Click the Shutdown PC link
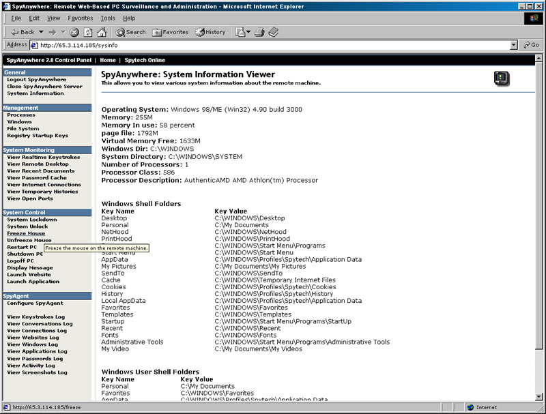546x414 pixels. (25, 254)
